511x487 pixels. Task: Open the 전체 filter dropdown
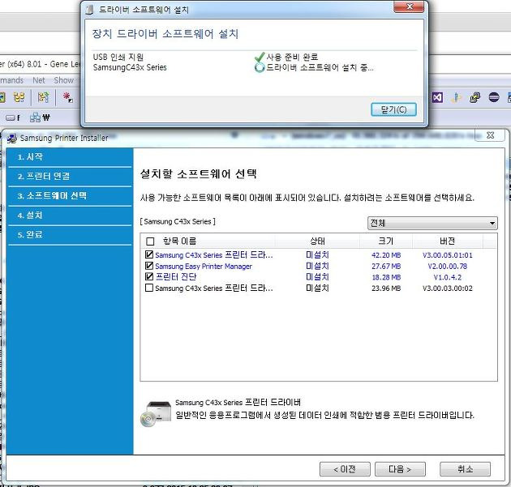432,223
